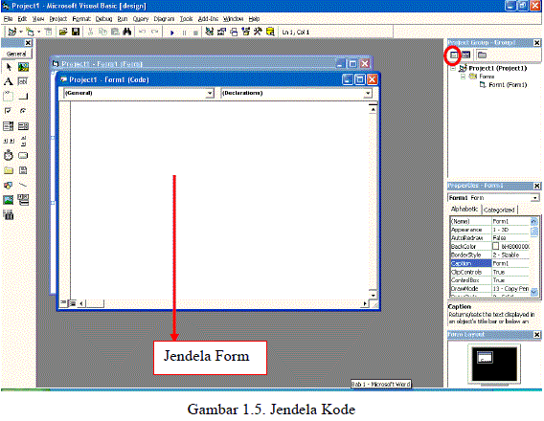544x421 pixels.
Task: Pick the ListBox control tool
Action: [23, 126]
